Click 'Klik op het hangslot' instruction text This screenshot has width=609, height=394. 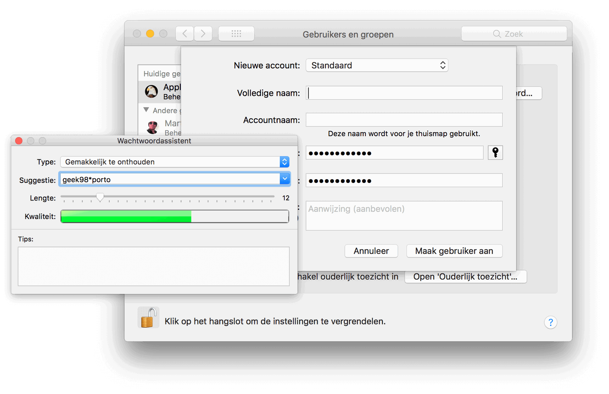click(275, 321)
